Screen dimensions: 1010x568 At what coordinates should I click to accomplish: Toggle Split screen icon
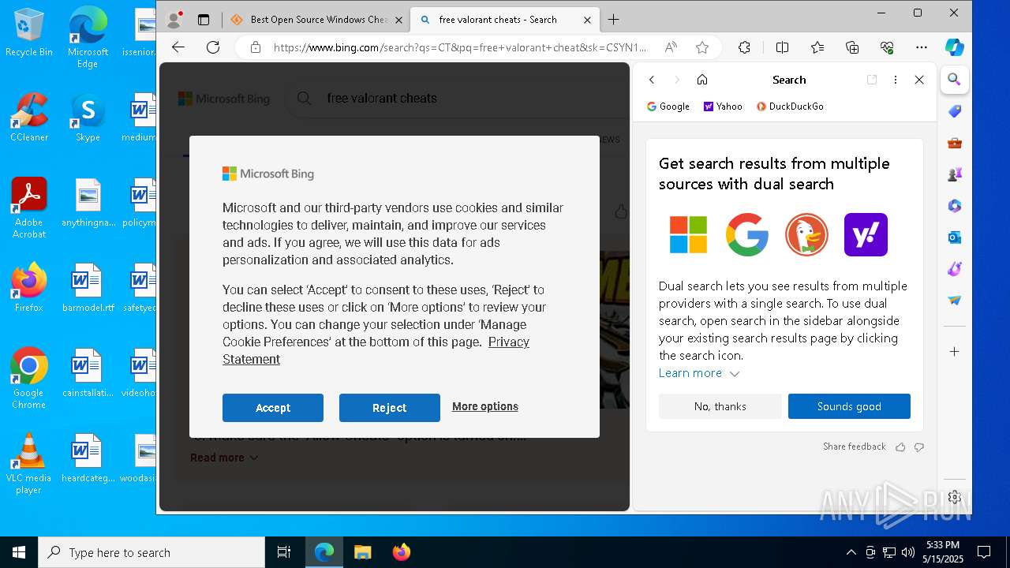(782, 47)
